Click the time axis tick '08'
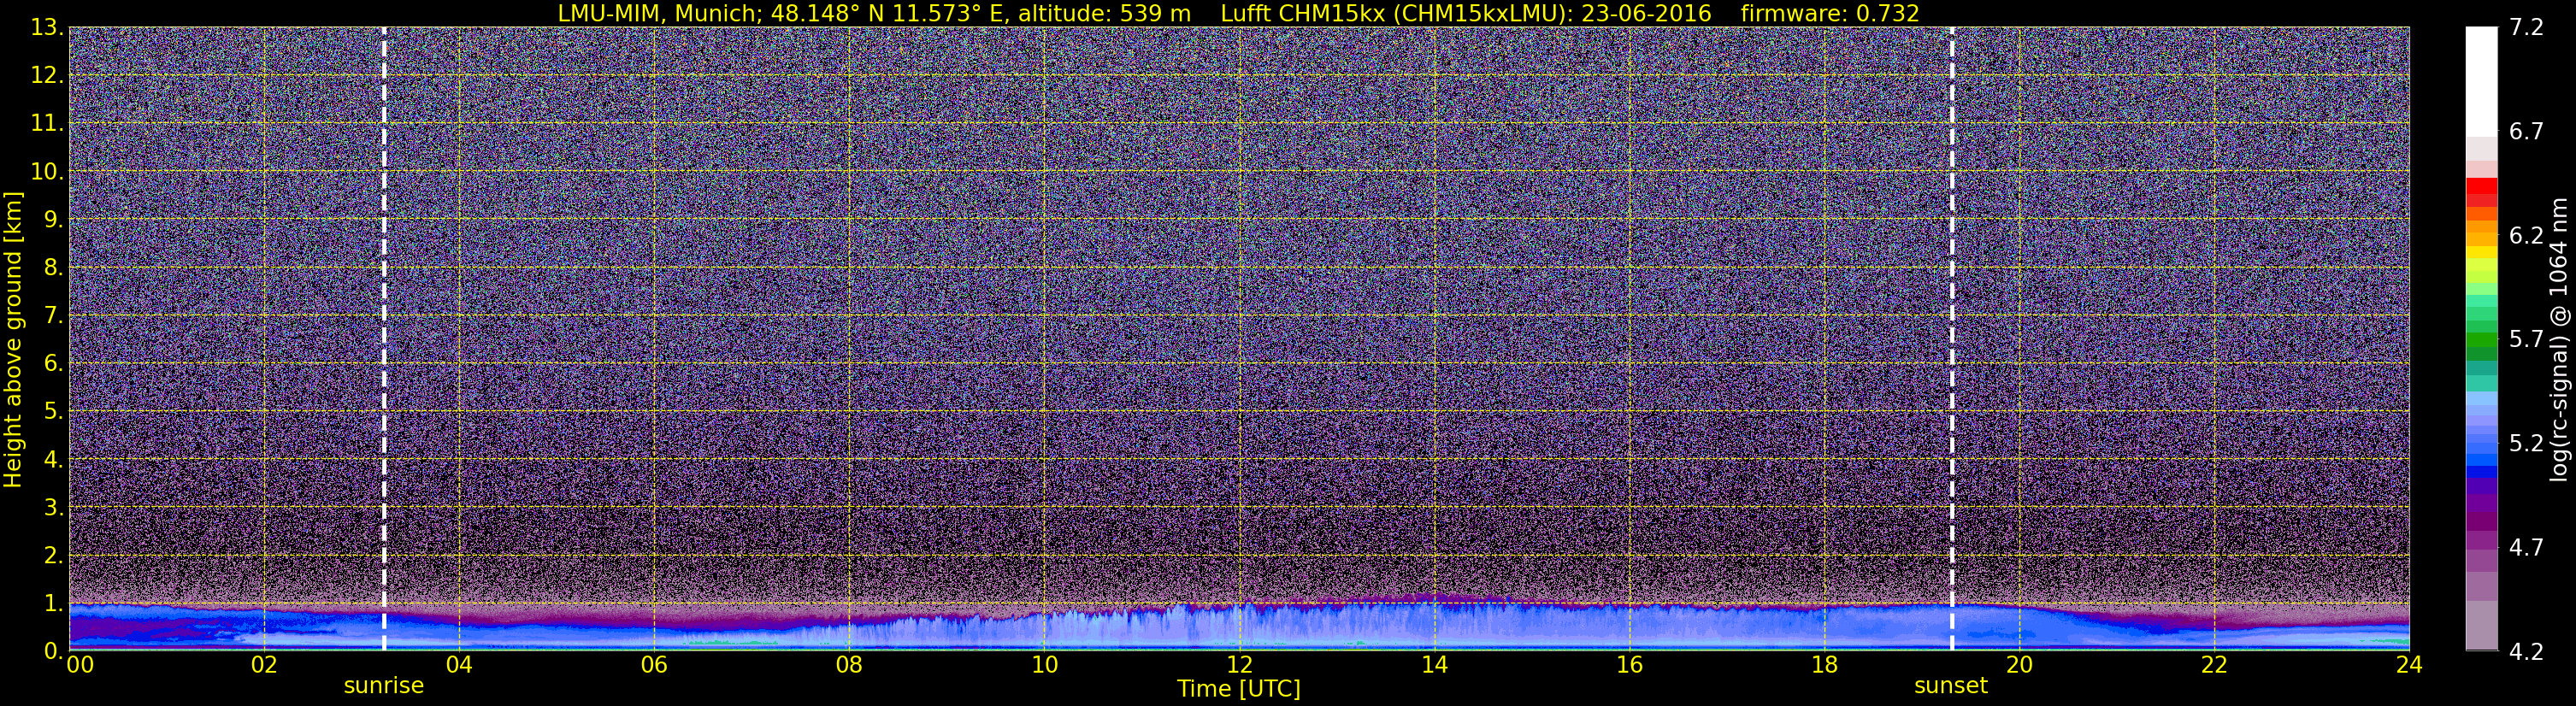Image resolution: width=2576 pixels, height=706 pixels. click(x=849, y=665)
